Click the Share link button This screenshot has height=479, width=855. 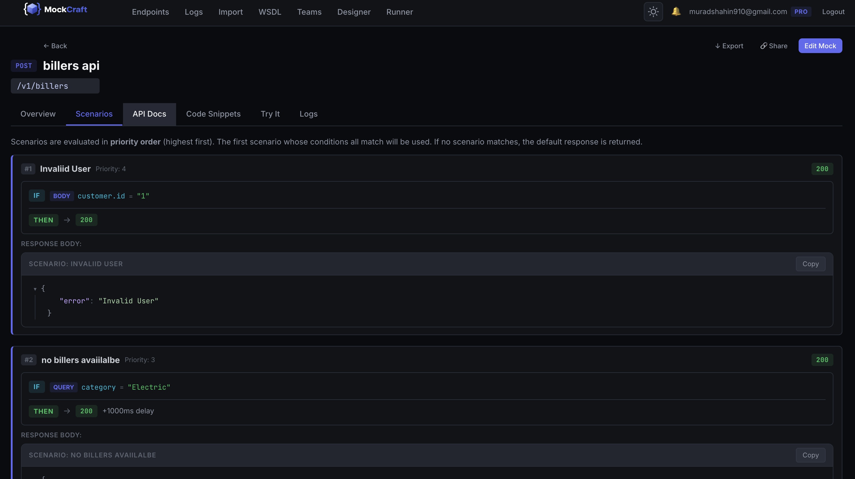774,46
